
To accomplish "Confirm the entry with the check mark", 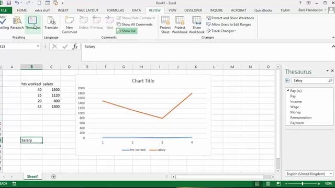I will coord(65,46).
